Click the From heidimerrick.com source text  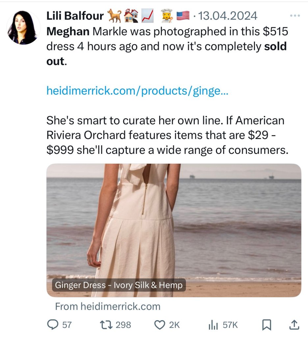point(108,306)
